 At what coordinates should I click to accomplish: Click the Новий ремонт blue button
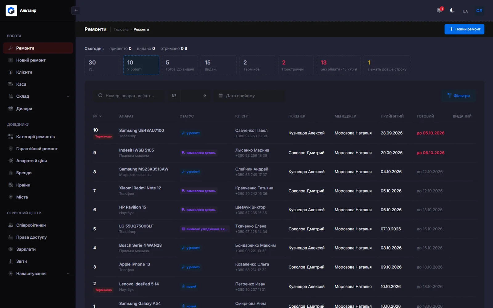tap(464, 29)
